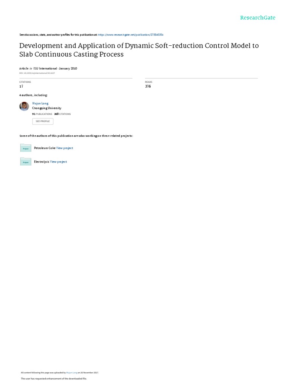
Task: Open Mujun Long's name link beside photo
Action: pyautogui.click(x=40, y=103)
